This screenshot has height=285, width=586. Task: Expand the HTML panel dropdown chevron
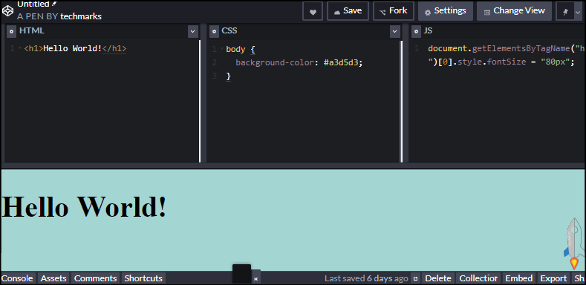193,32
